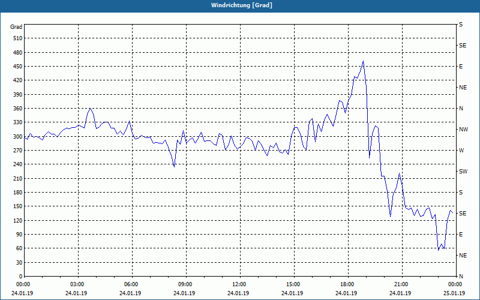The image size is (480, 300).
Task: Select the W compass label
Action: click(x=461, y=151)
